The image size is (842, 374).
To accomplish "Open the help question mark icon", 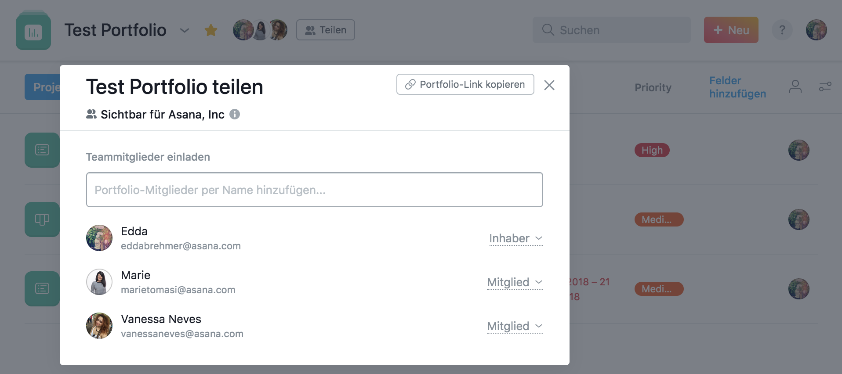I will (782, 30).
